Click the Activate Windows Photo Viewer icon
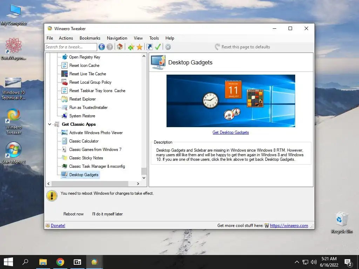Viewport: 359px width, 269px height. (x=65, y=133)
